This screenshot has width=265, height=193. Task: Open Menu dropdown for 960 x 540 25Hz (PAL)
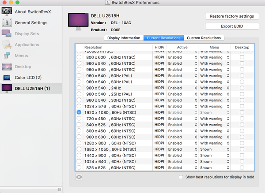(x=215, y=94)
